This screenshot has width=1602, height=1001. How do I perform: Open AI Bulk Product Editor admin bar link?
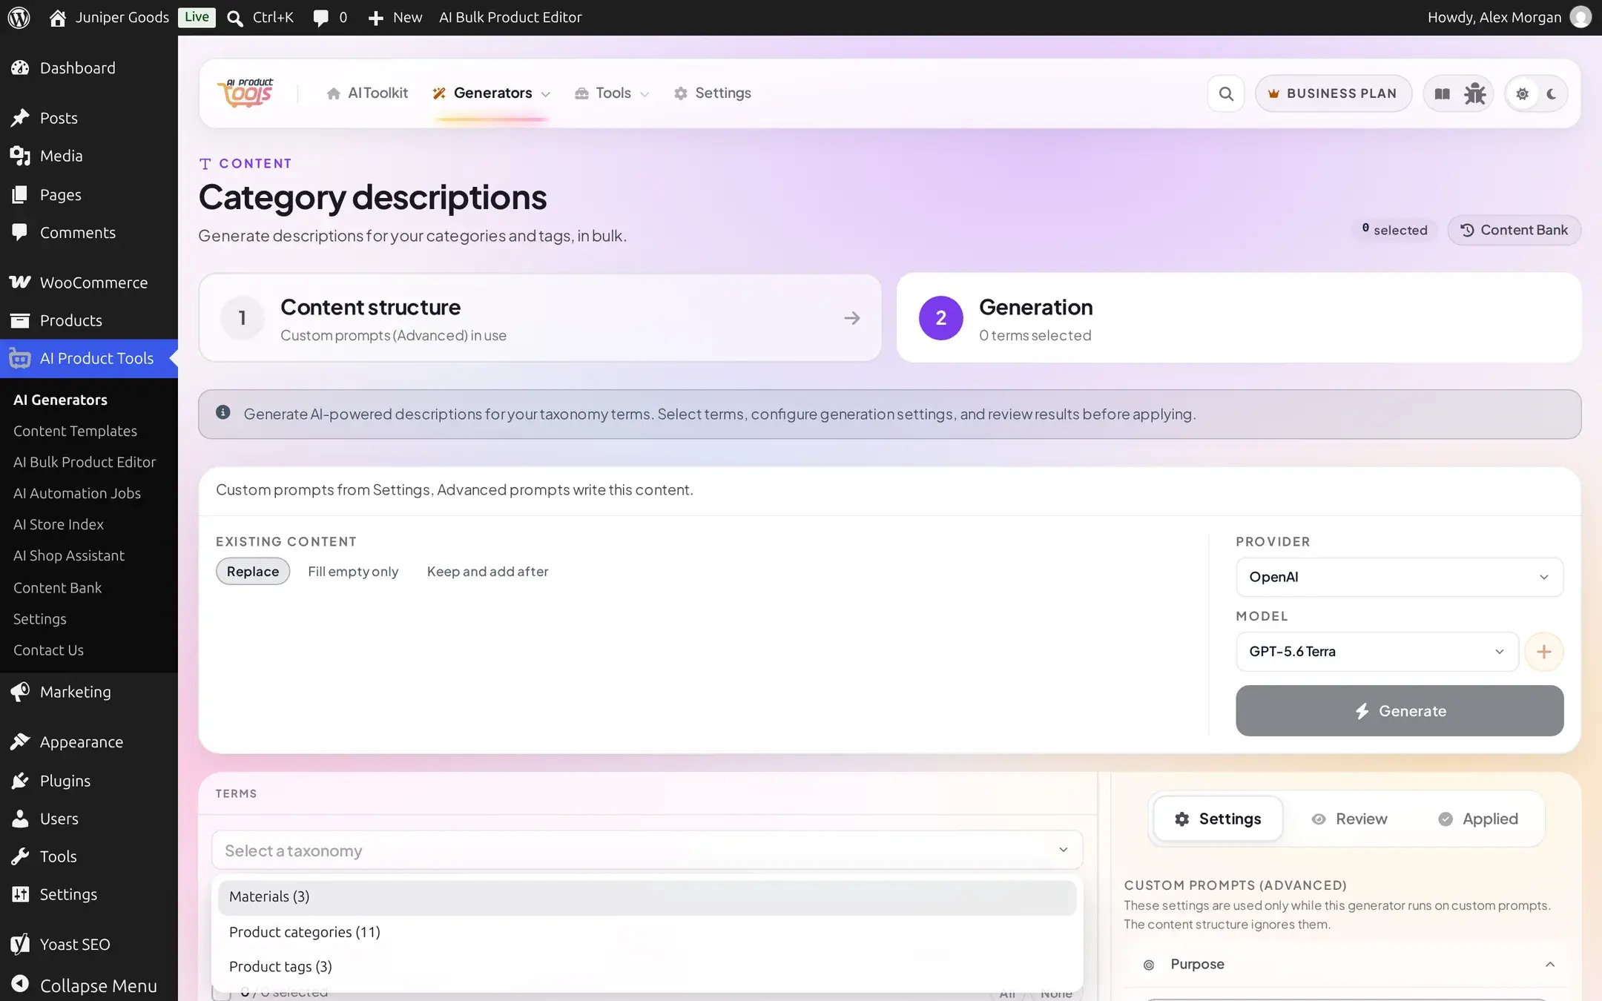(510, 17)
